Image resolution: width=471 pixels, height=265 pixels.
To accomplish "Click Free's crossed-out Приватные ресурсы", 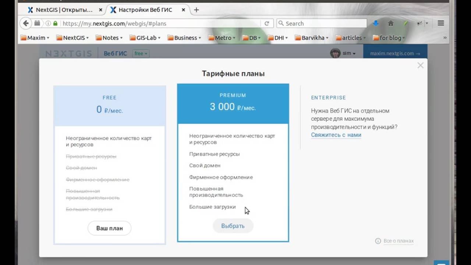I will 91,156.
